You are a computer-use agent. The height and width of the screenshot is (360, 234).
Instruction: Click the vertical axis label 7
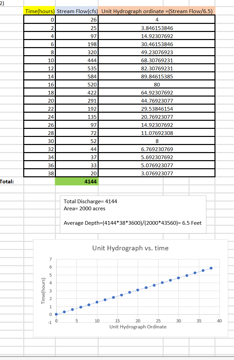(51, 259)
